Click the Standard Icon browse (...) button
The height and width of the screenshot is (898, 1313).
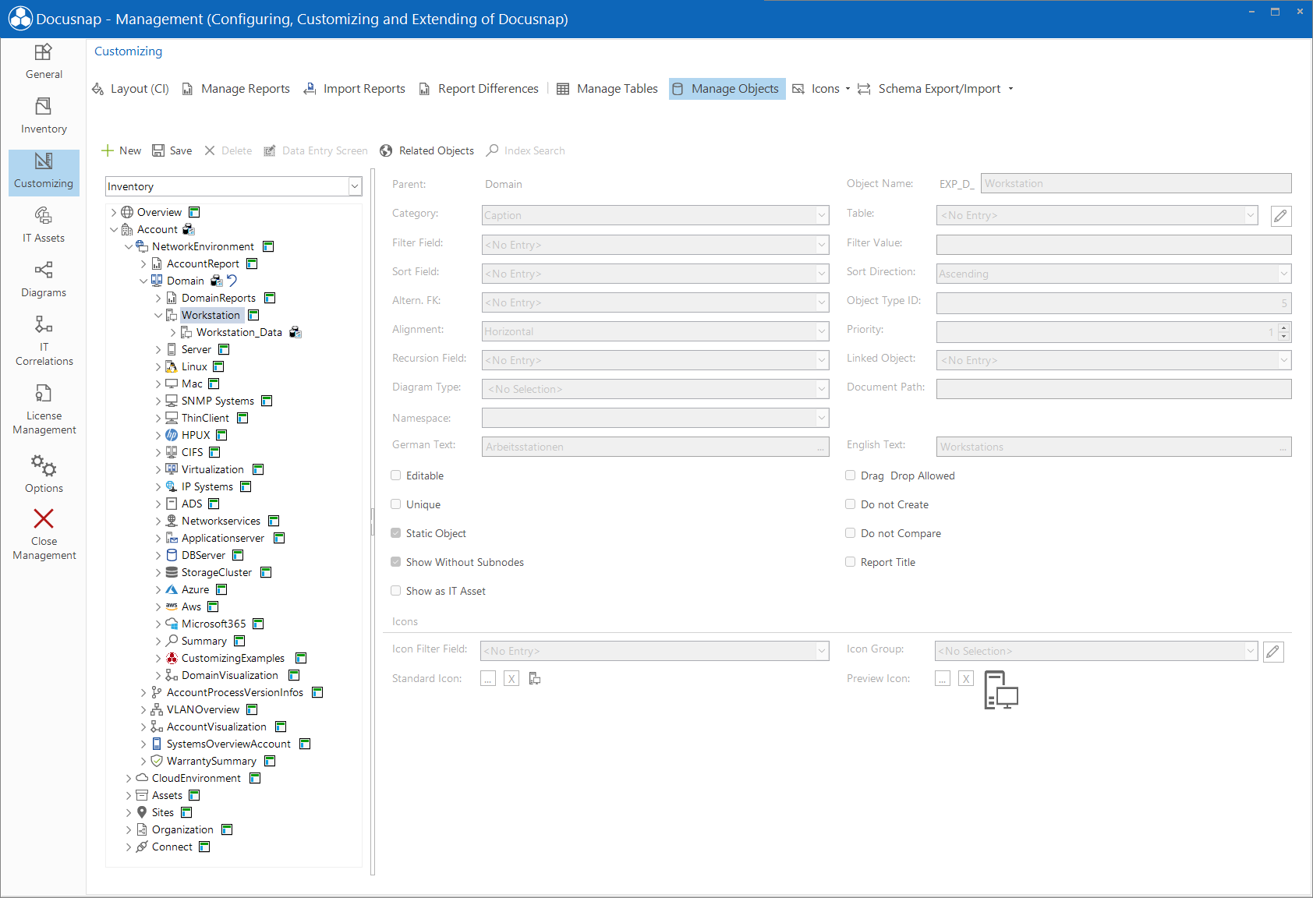(x=488, y=679)
